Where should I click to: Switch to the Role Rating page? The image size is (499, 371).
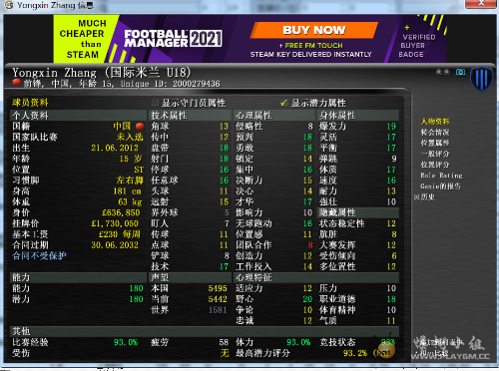[441, 176]
